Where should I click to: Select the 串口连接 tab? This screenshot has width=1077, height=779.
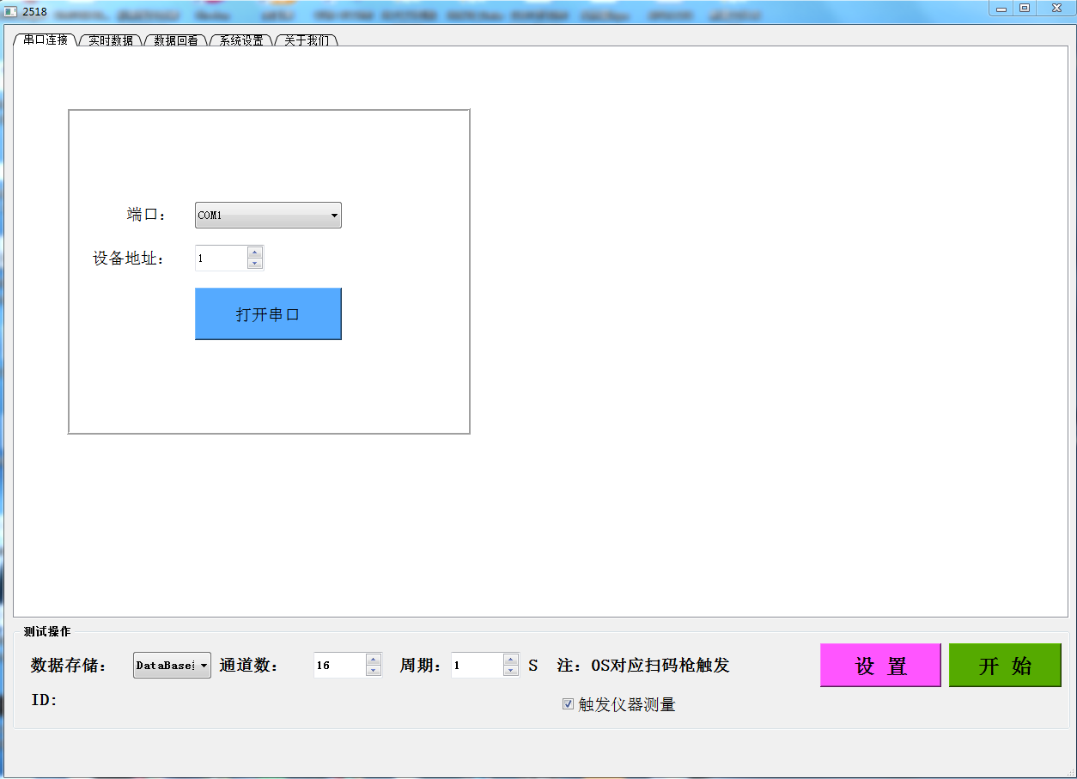pos(46,40)
